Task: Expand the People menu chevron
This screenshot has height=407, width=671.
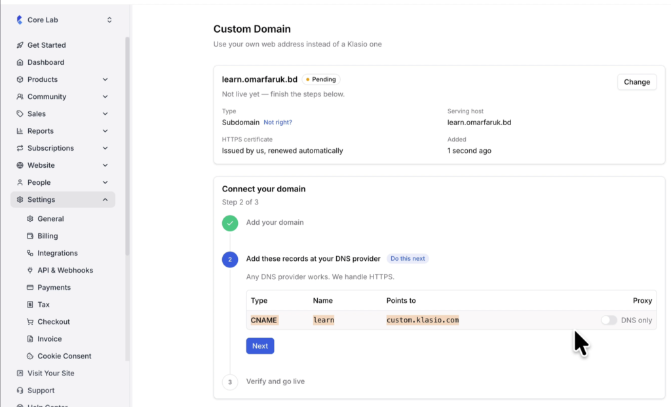Action: (x=105, y=182)
